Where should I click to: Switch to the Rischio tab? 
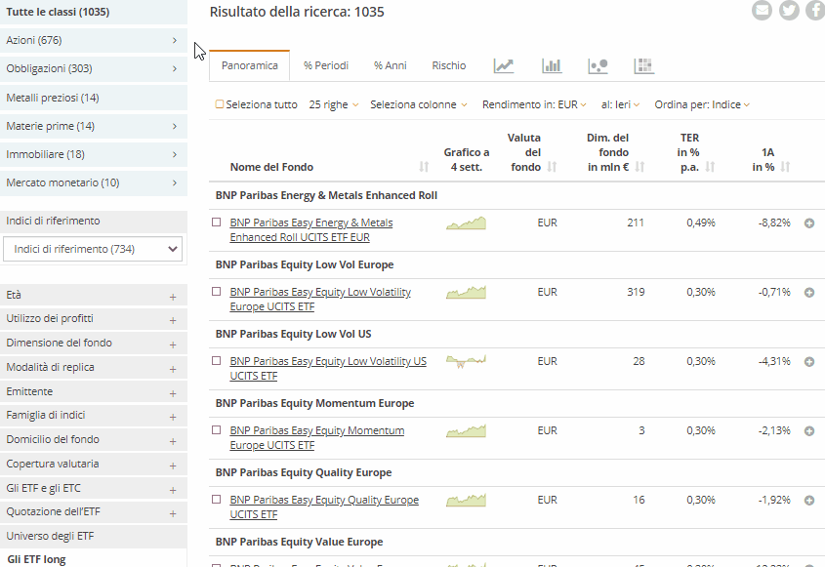coord(449,65)
